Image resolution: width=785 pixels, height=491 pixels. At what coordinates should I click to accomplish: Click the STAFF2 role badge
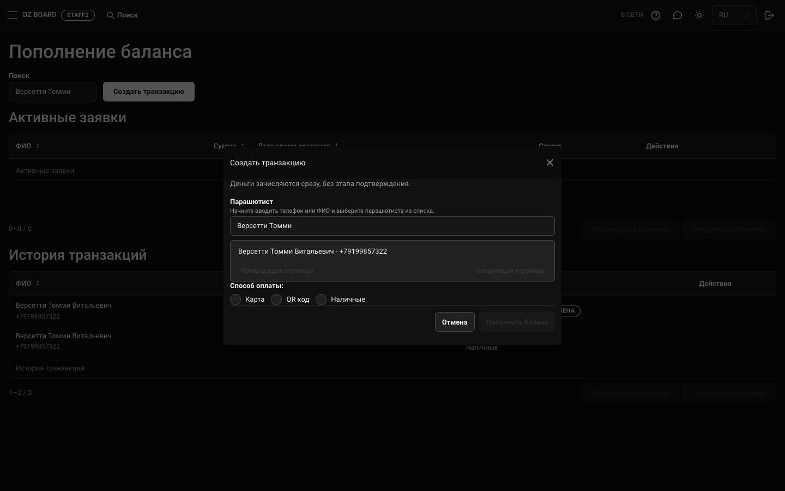(78, 15)
